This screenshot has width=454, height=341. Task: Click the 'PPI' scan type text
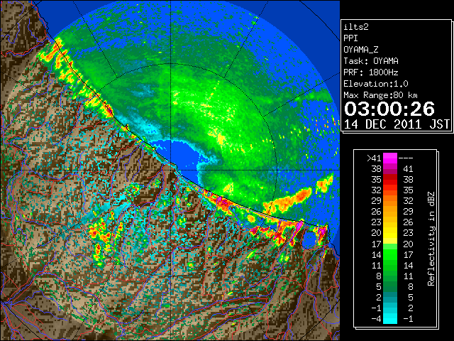coord(350,38)
